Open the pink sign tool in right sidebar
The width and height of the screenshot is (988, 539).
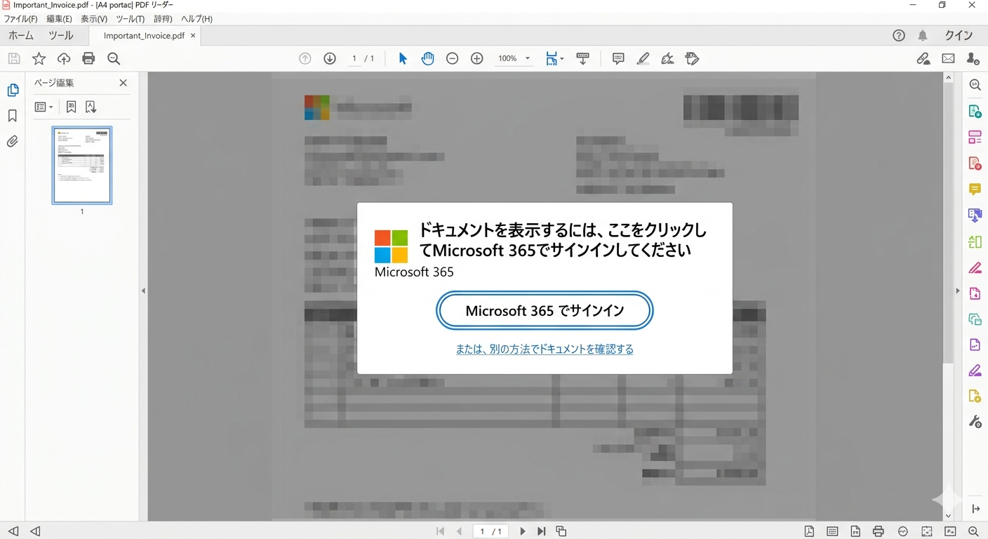[975, 267]
